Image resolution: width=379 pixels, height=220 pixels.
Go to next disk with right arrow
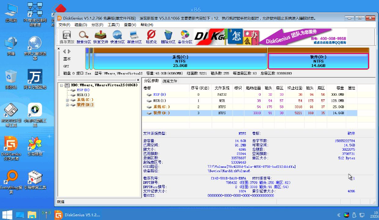[x=69, y=51]
